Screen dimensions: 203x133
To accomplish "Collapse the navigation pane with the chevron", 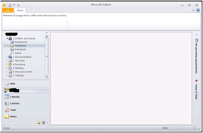I will tap(47, 33).
